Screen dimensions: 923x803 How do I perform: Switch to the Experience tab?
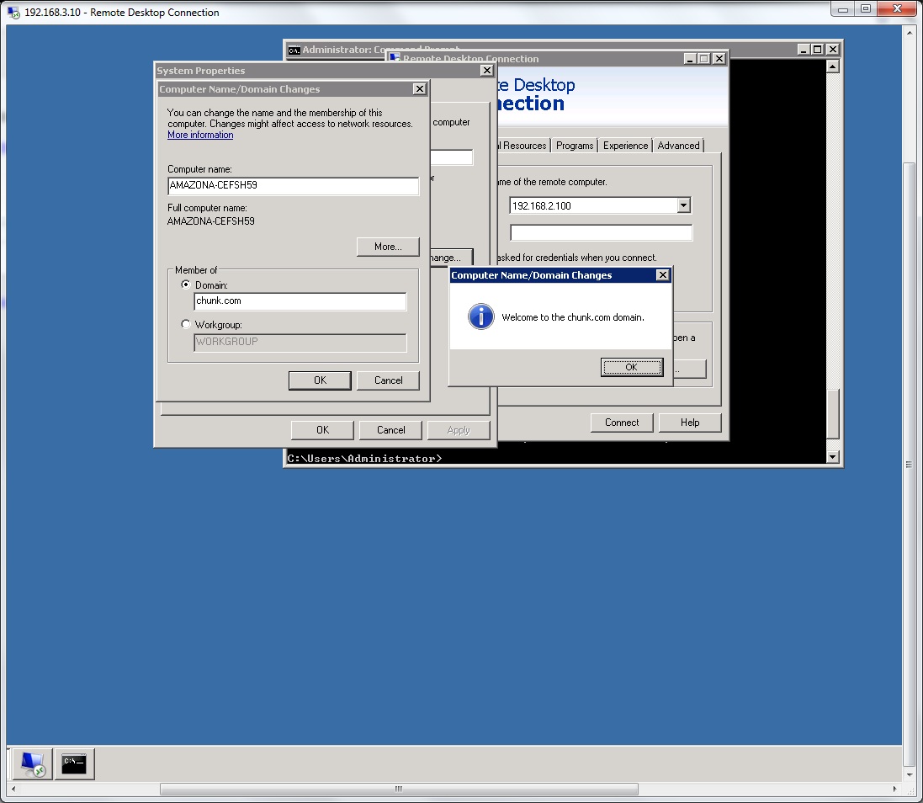coord(625,146)
